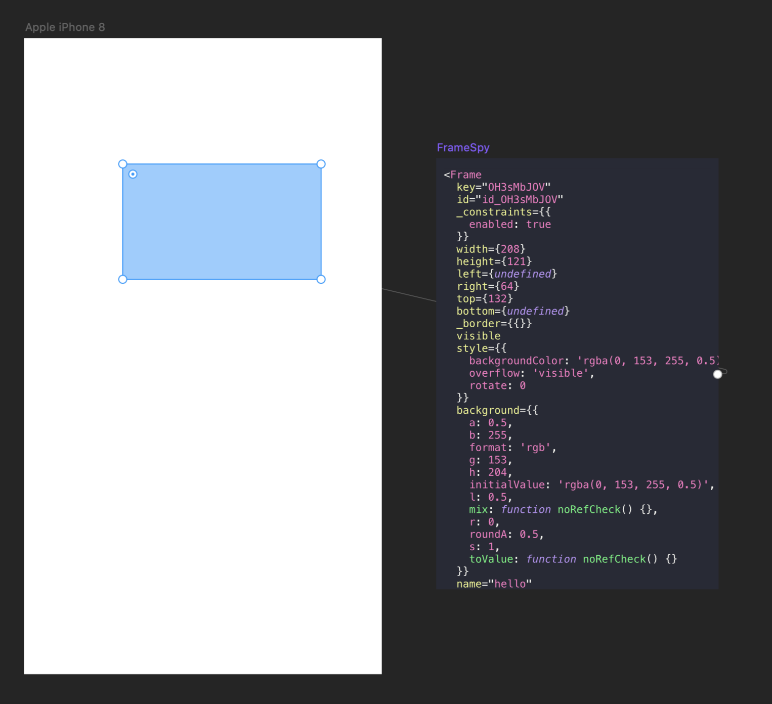Click the backgroundColor rgba style line
The width and height of the screenshot is (772, 704).
[x=593, y=361]
